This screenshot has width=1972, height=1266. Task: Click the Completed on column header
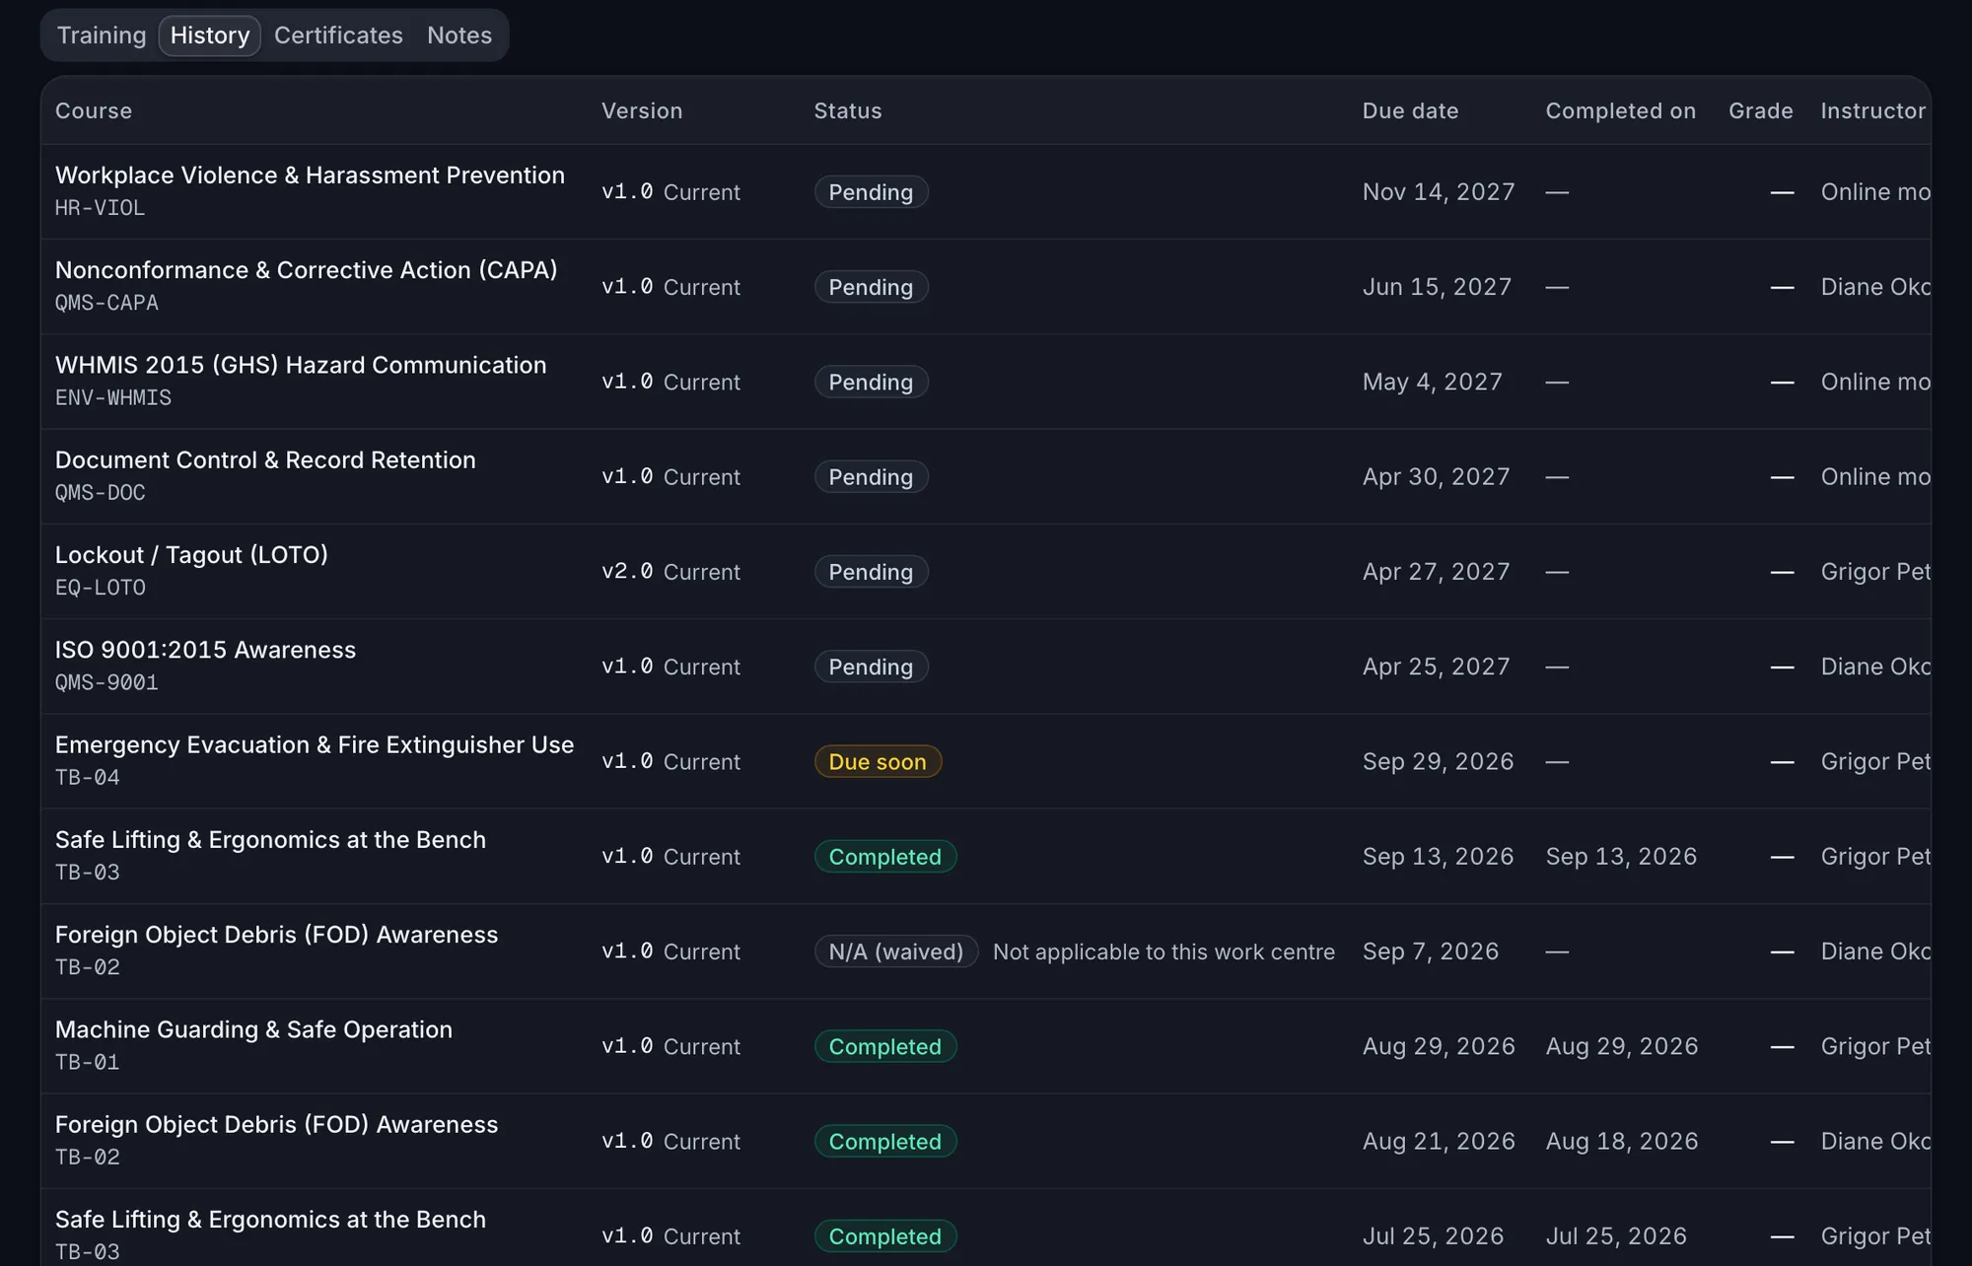pyautogui.click(x=1620, y=110)
